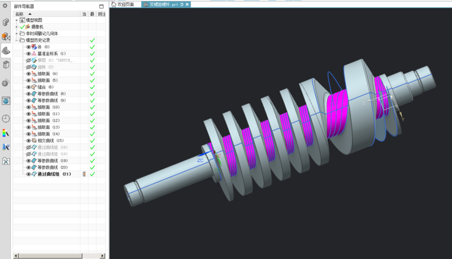Show the hidden 草图 (2) sketch
The height and width of the screenshot is (259, 452).
28,60
